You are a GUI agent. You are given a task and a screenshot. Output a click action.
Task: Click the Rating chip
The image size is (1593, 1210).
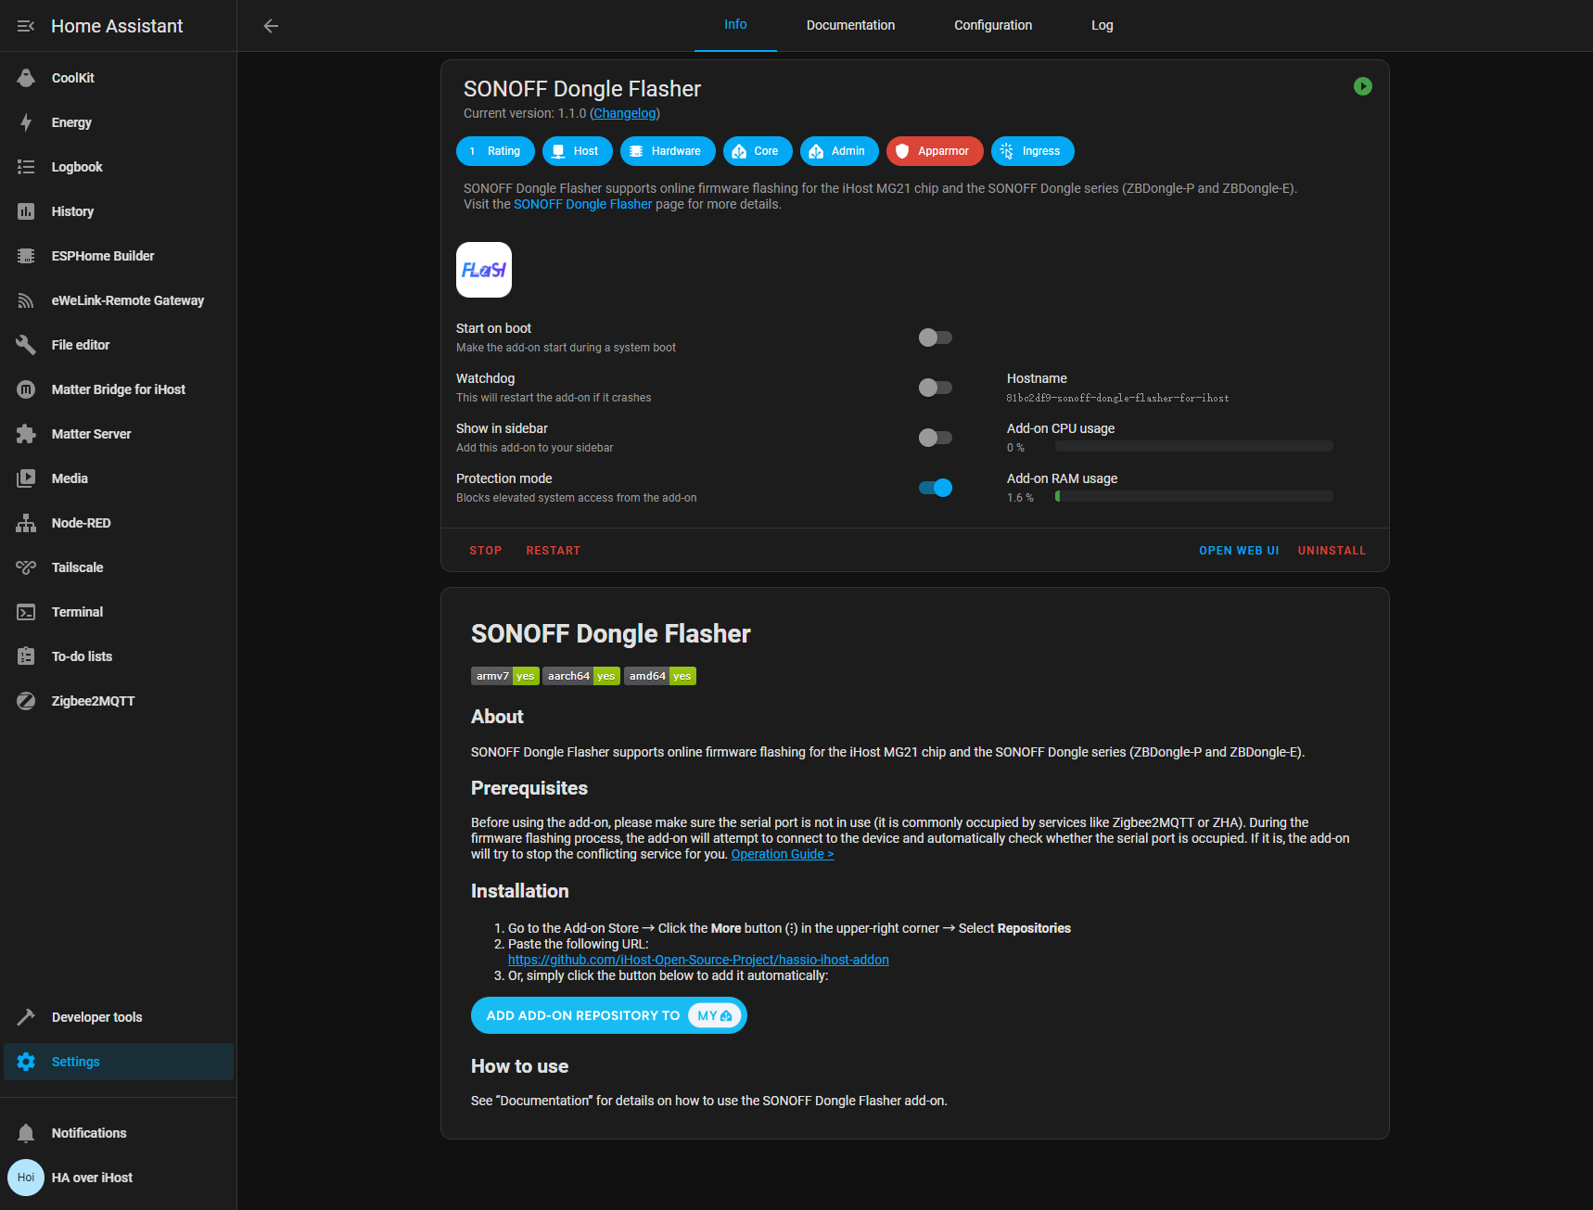tap(495, 151)
